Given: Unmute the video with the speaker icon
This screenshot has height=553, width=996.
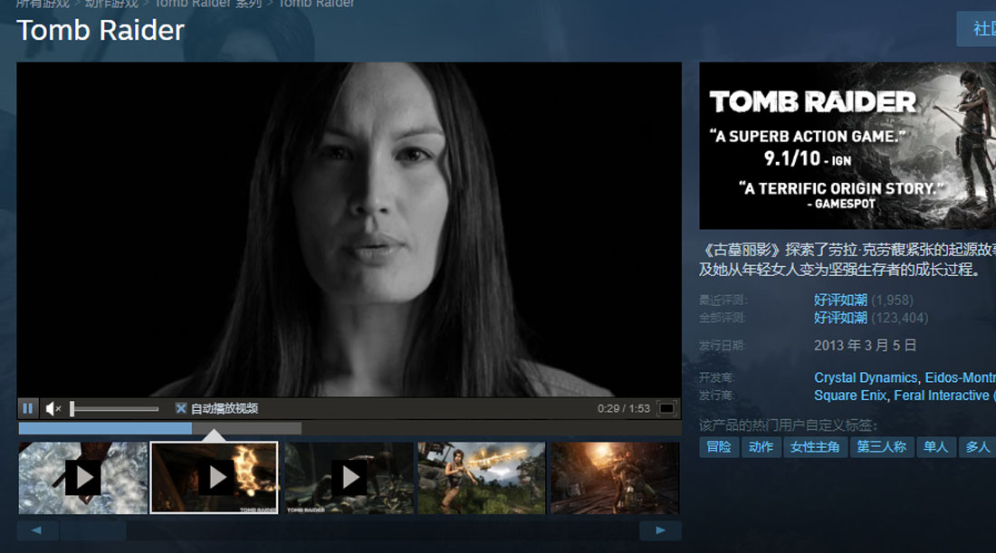Looking at the screenshot, I should pos(53,408).
